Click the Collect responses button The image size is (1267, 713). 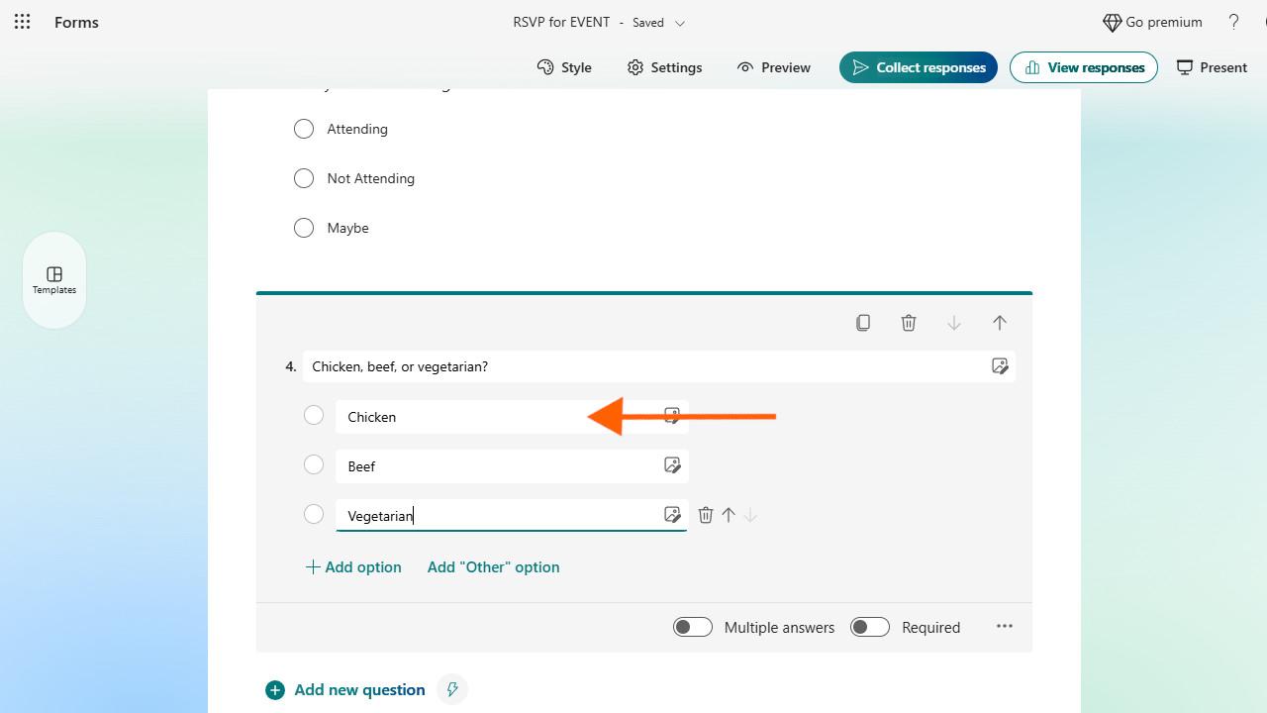click(x=919, y=67)
